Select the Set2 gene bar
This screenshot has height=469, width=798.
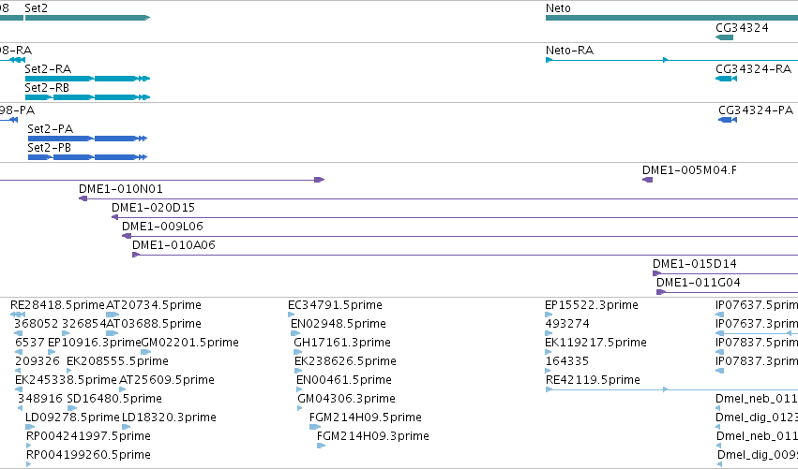[87, 18]
